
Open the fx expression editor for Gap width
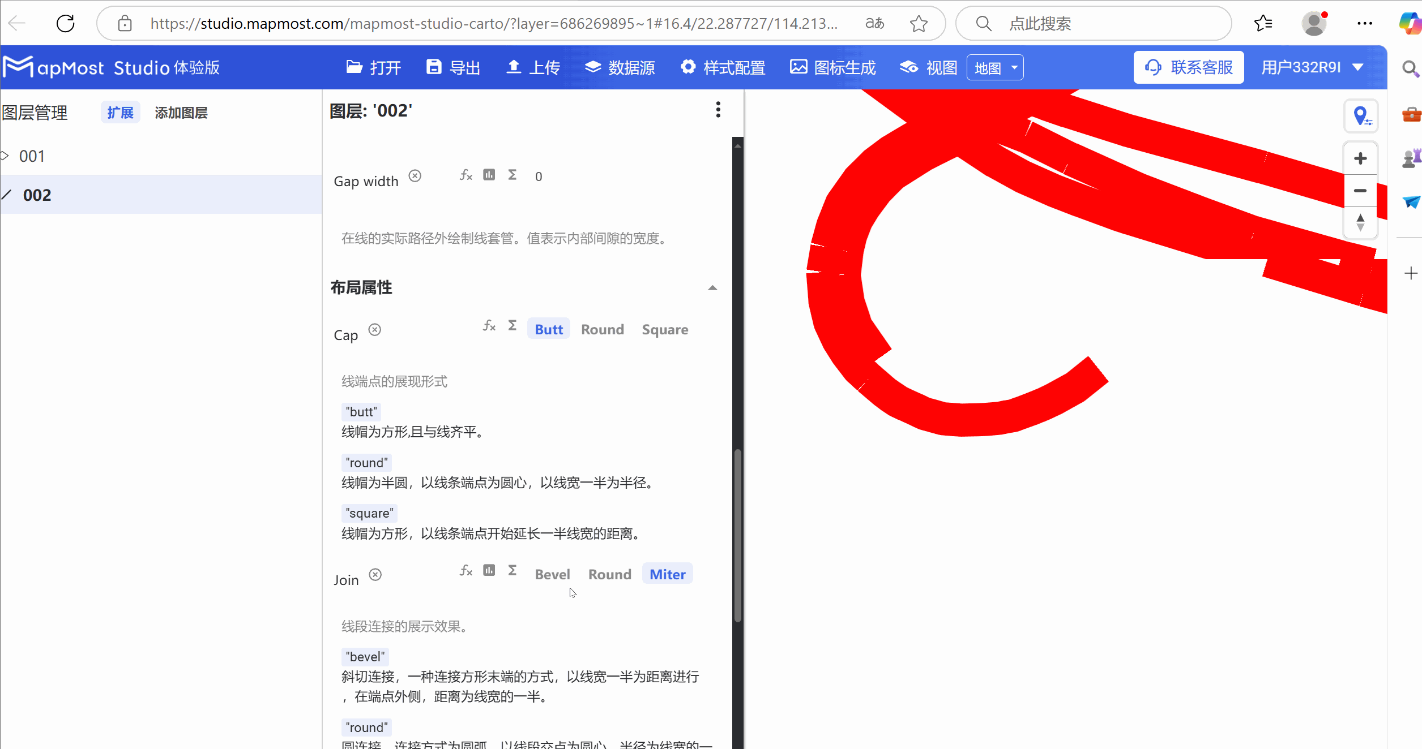pos(466,175)
